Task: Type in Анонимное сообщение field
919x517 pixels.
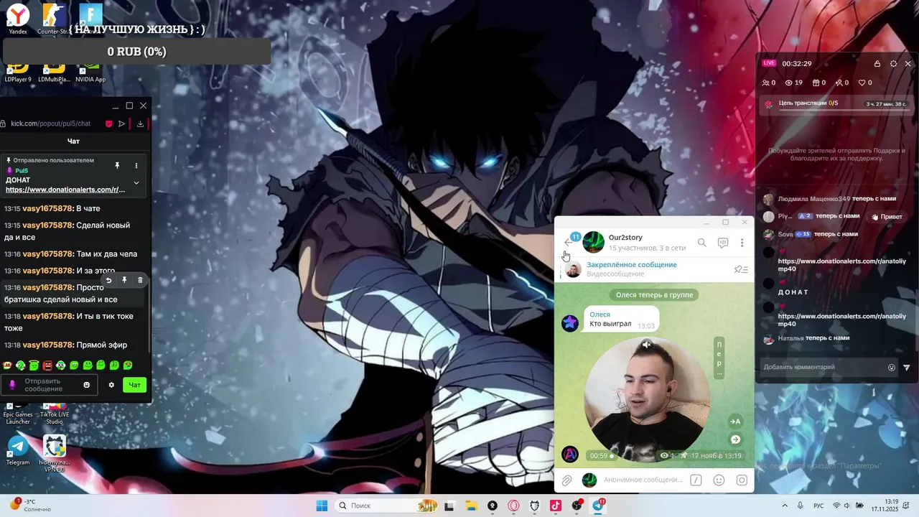Action: 643,480
